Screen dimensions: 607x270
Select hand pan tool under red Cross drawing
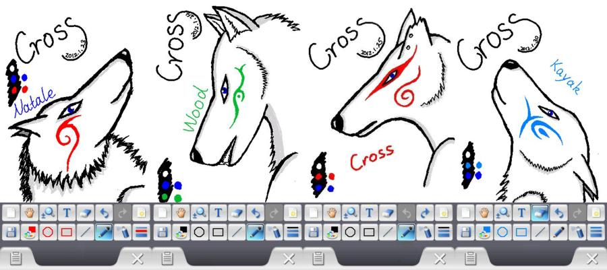pyautogui.click(x=333, y=213)
